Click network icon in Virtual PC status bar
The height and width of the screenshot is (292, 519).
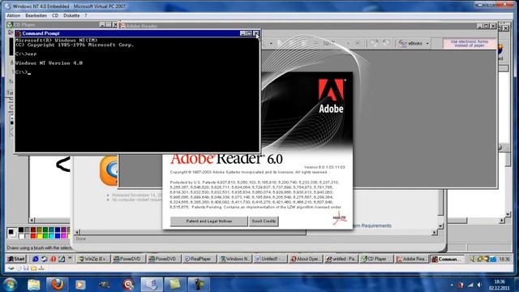[x=41, y=268]
